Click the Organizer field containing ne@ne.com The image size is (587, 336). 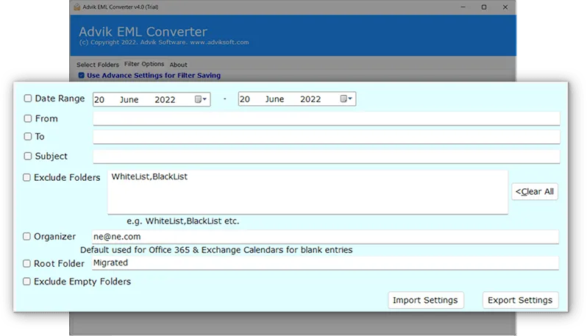coord(325,237)
